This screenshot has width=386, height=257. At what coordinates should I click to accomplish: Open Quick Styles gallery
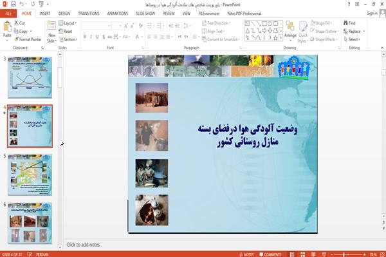coord(303,32)
